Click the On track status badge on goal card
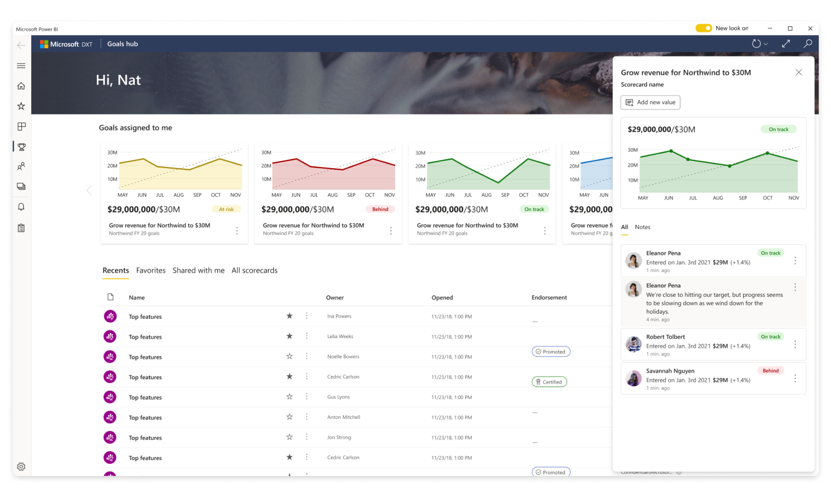 pos(534,209)
